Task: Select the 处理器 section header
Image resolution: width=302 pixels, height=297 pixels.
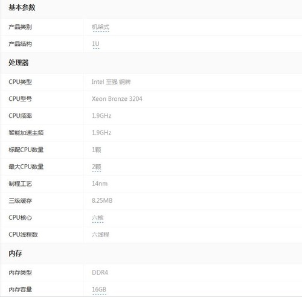Action: (19, 63)
